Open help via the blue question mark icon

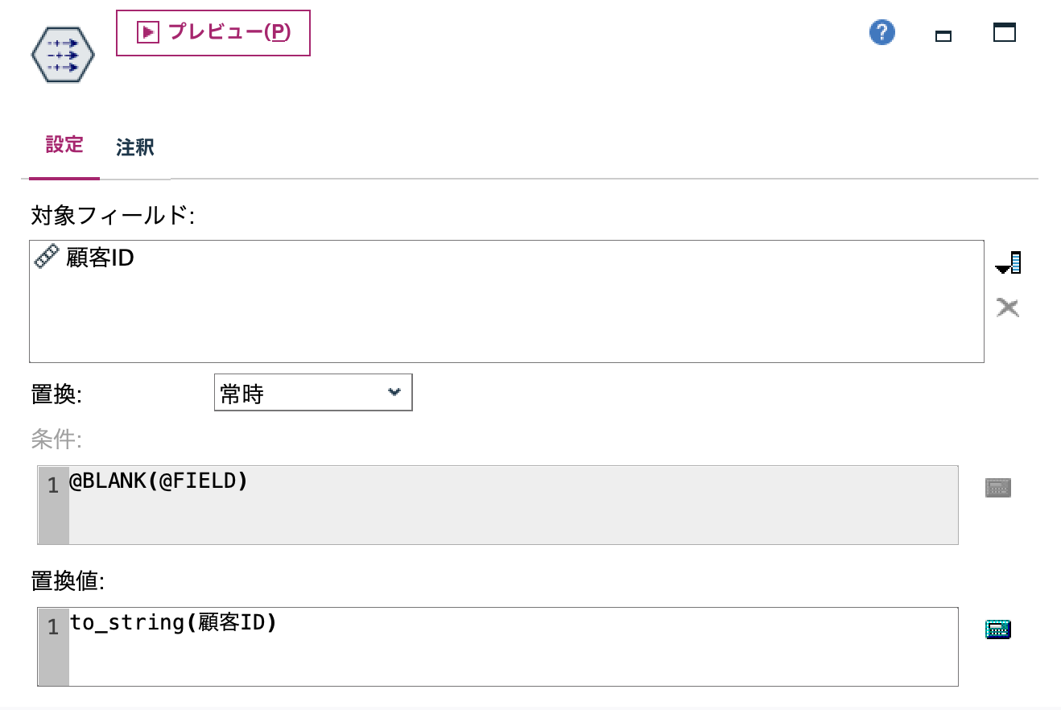[x=881, y=32]
